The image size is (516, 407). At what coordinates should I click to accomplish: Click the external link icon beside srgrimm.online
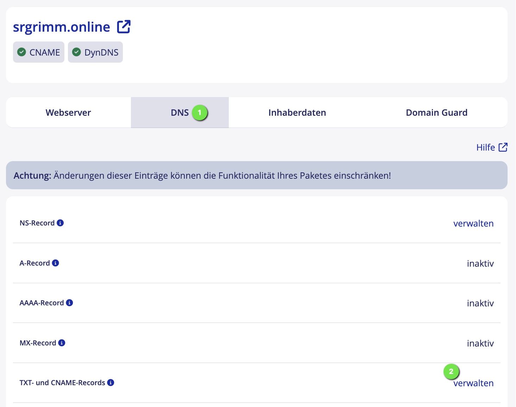click(x=124, y=27)
